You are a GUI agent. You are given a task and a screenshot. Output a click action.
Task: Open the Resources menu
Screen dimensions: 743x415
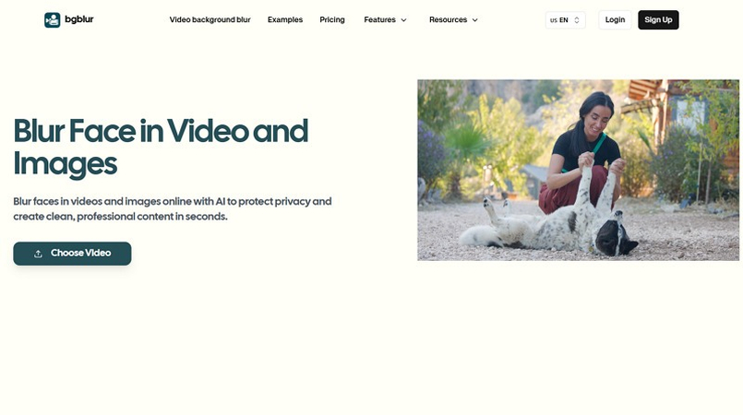click(453, 20)
